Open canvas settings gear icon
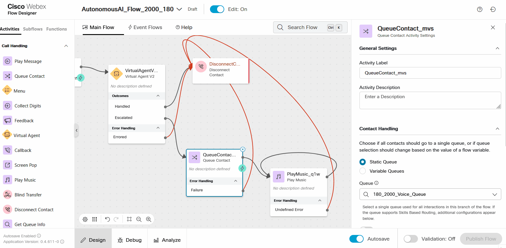The width and height of the screenshot is (506, 248). point(85,219)
